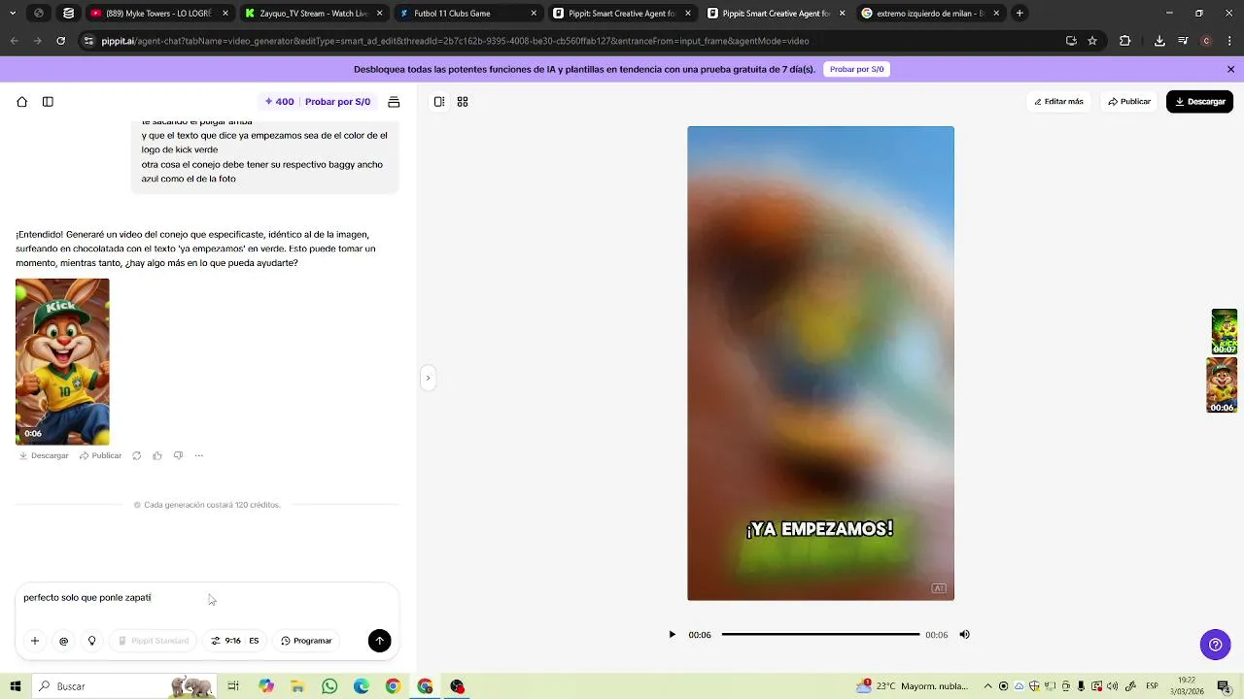
Task: Open File Explorer from the taskbar
Action: point(297,686)
